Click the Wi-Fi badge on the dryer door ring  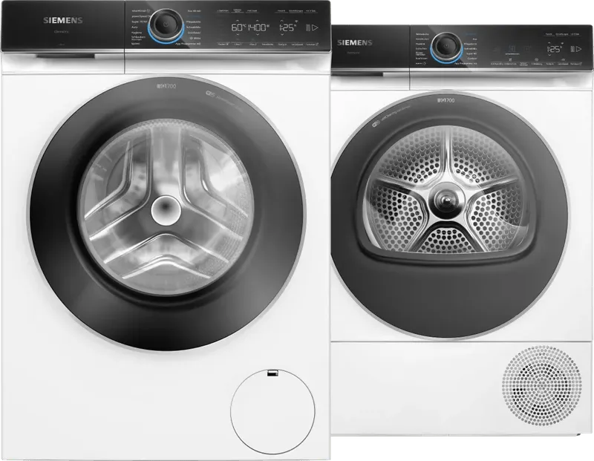tap(375, 123)
